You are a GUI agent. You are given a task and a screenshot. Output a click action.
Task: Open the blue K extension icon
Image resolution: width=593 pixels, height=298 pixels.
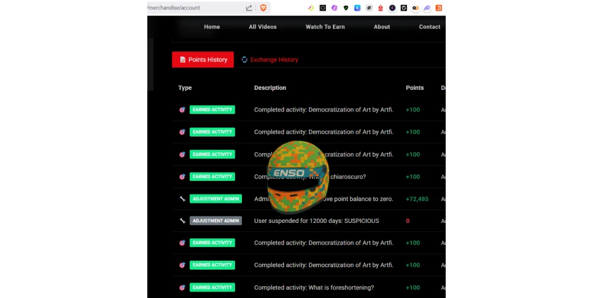tap(357, 8)
